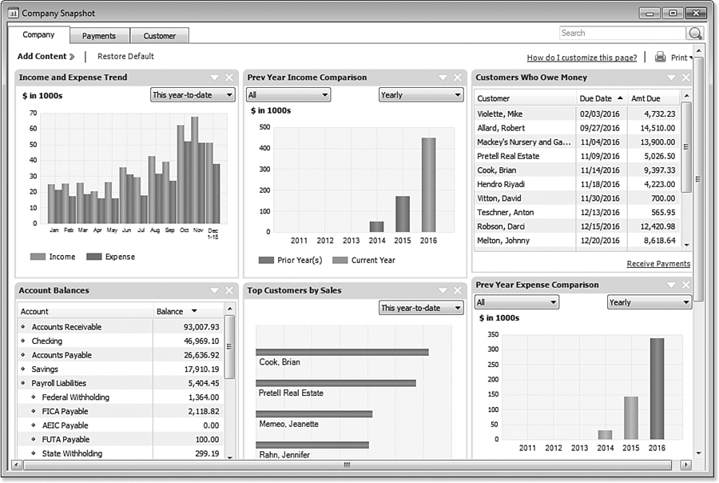The image size is (719, 483).
Task: Open Top Customers by Sales period dropdown
Action: 420,308
